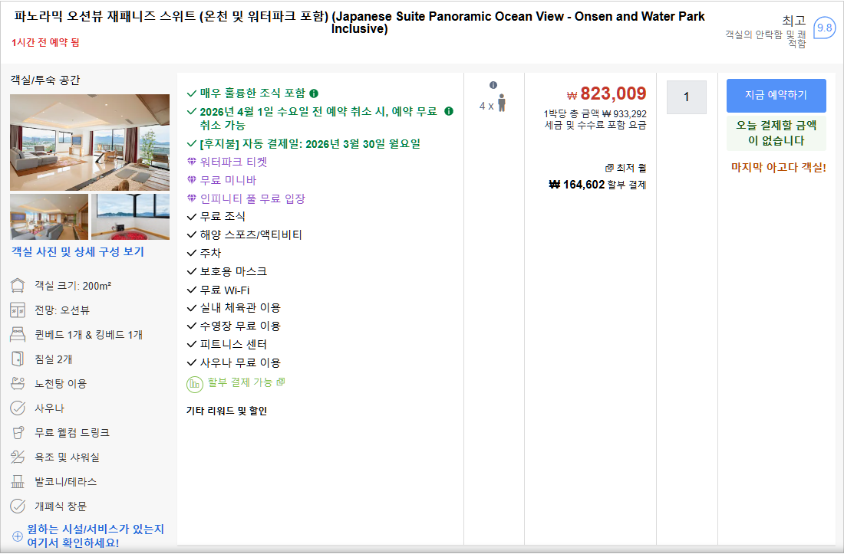Click the 9.8 review score badge
844x554 pixels.
(x=824, y=28)
